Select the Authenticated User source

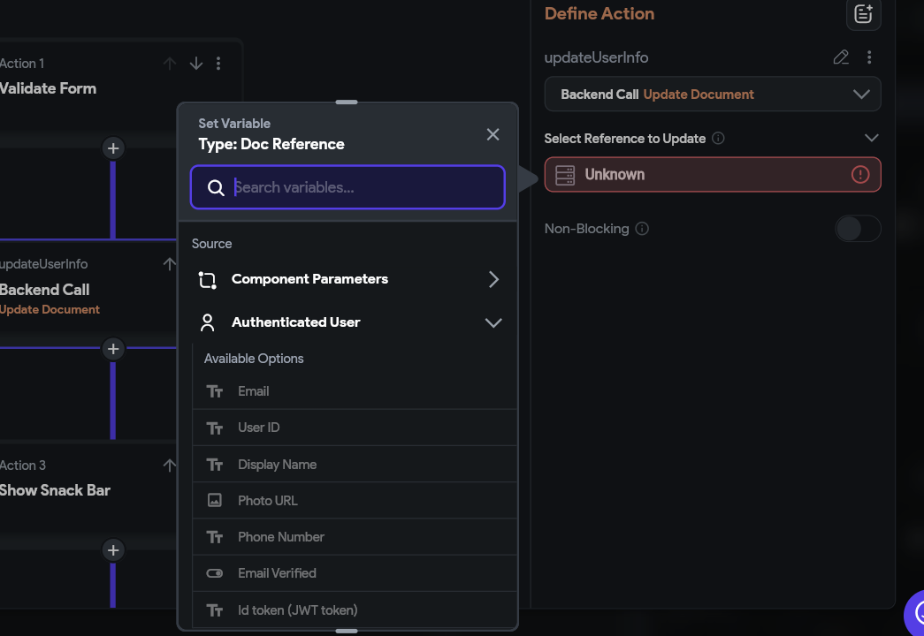click(347, 322)
